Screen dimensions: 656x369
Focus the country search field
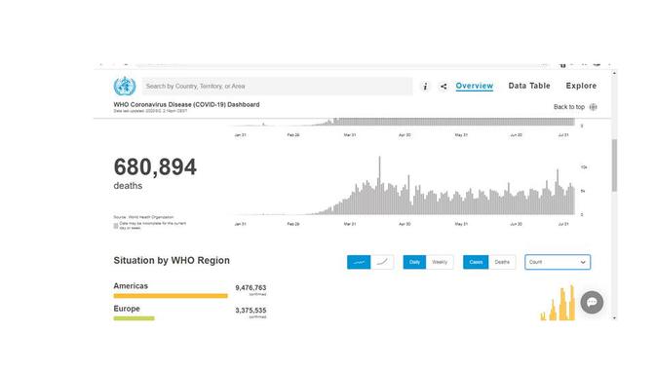tap(278, 86)
